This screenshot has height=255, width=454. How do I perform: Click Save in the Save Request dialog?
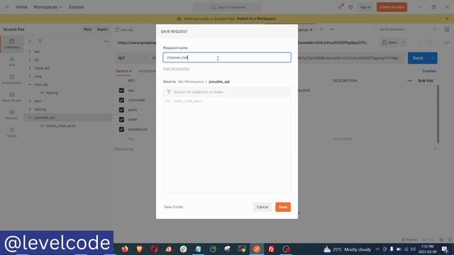click(283, 207)
